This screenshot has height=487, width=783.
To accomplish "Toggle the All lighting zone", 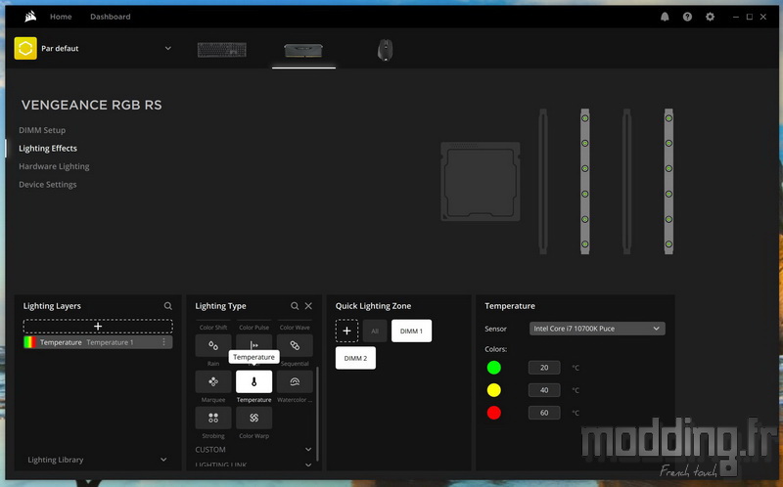I will 375,331.
